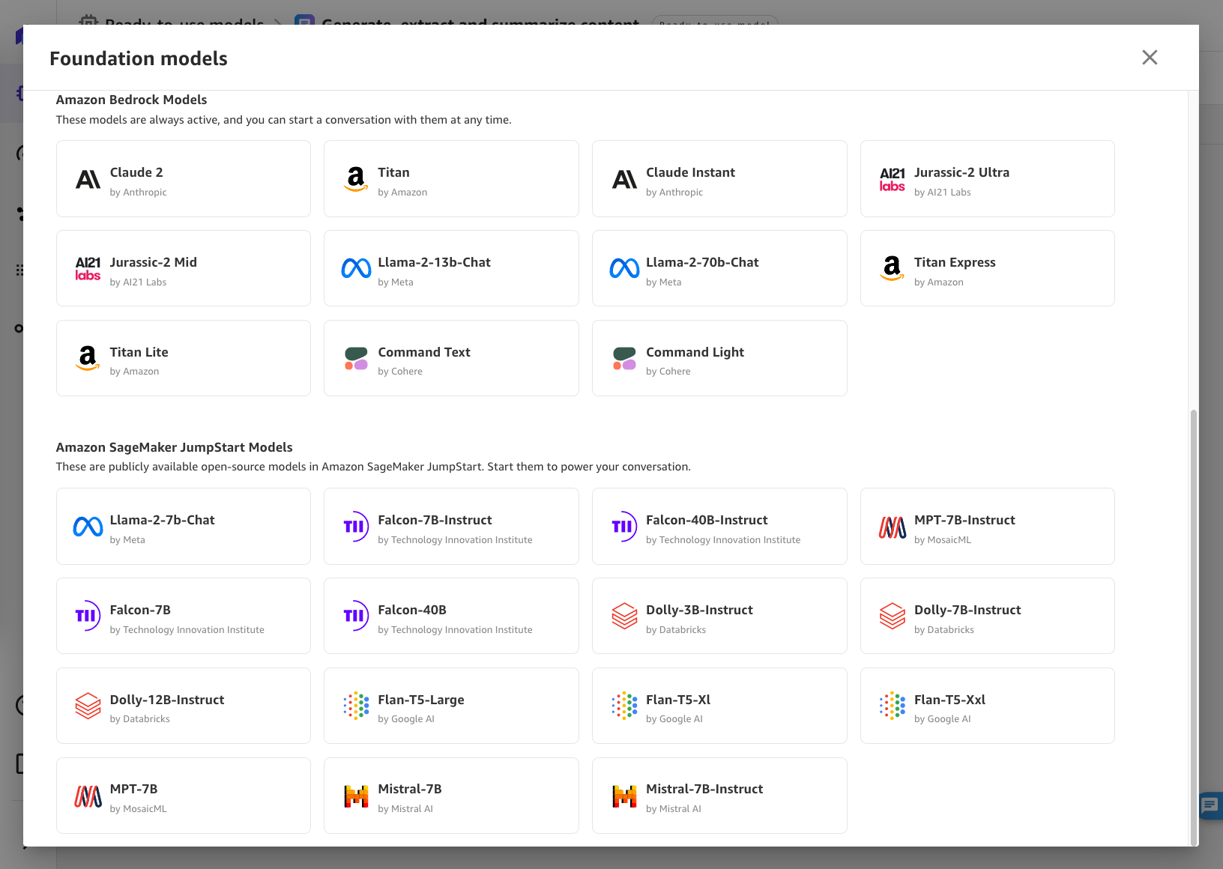Screen dimensions: 1223x869
Task: Click the Cohere logo on Command Text
Action: [x=356, y=358]
